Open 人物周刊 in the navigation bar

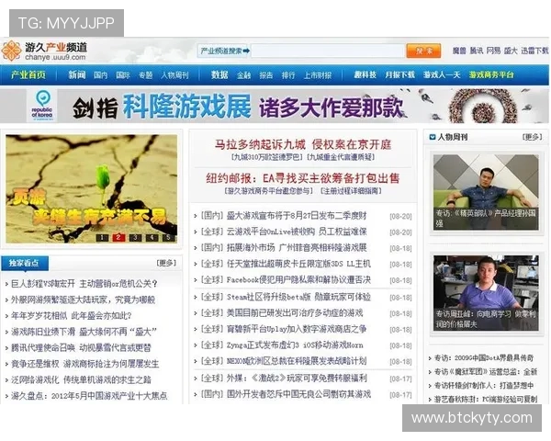[174, 75]
